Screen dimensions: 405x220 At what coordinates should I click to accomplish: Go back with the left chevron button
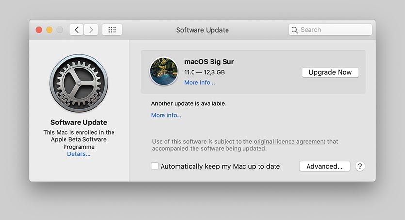point(77,30)
